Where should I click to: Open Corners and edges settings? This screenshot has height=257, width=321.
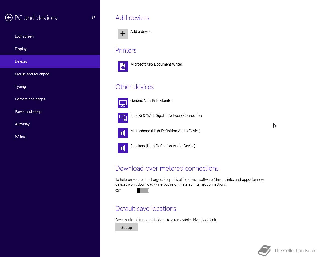pos(50,99)
